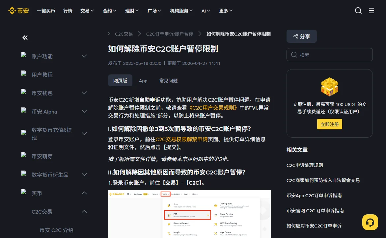386x238 pixels.
Task: Open the Binance Trade menu screenshot image
Action: pyautogui.click(x=189, y=214)
